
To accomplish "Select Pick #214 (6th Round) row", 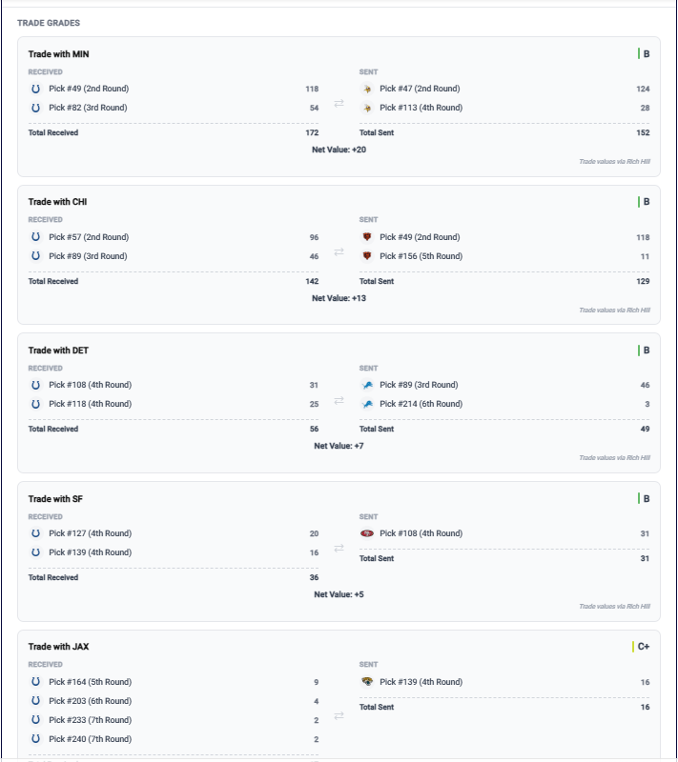I will click(x=504, y=404).
